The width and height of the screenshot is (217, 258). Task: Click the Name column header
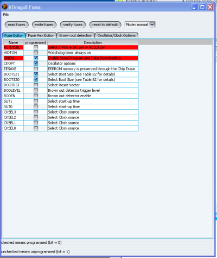point(14,42)
